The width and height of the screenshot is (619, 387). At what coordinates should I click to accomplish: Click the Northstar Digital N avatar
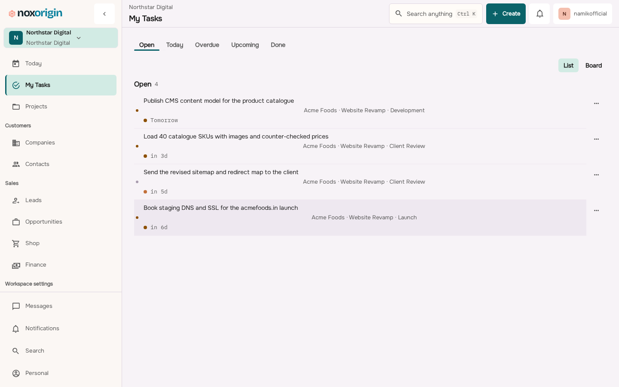coord(16,38)
